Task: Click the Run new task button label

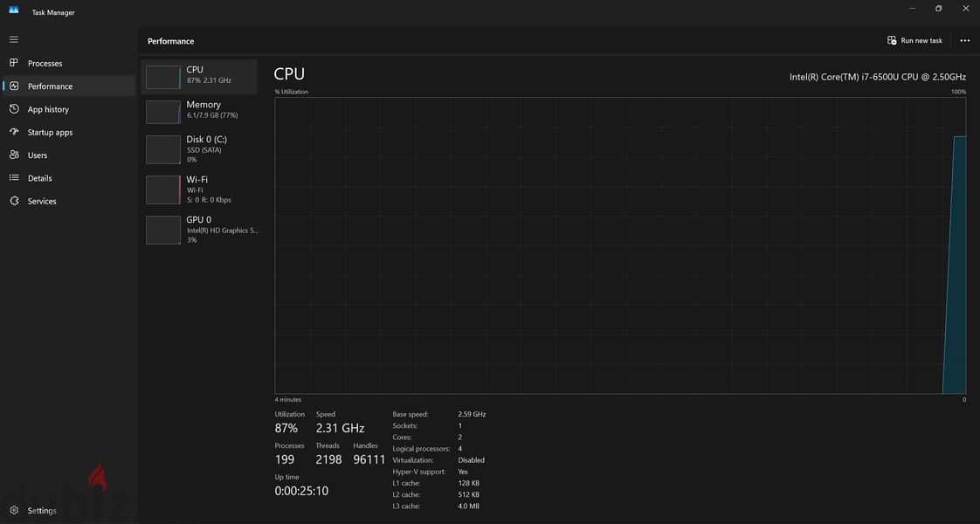Action: click(921, 40)
